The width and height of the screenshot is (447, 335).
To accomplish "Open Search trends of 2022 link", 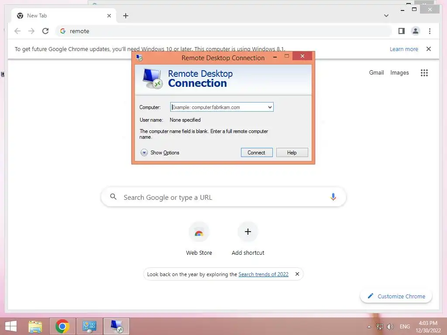I will coord(263,274).
